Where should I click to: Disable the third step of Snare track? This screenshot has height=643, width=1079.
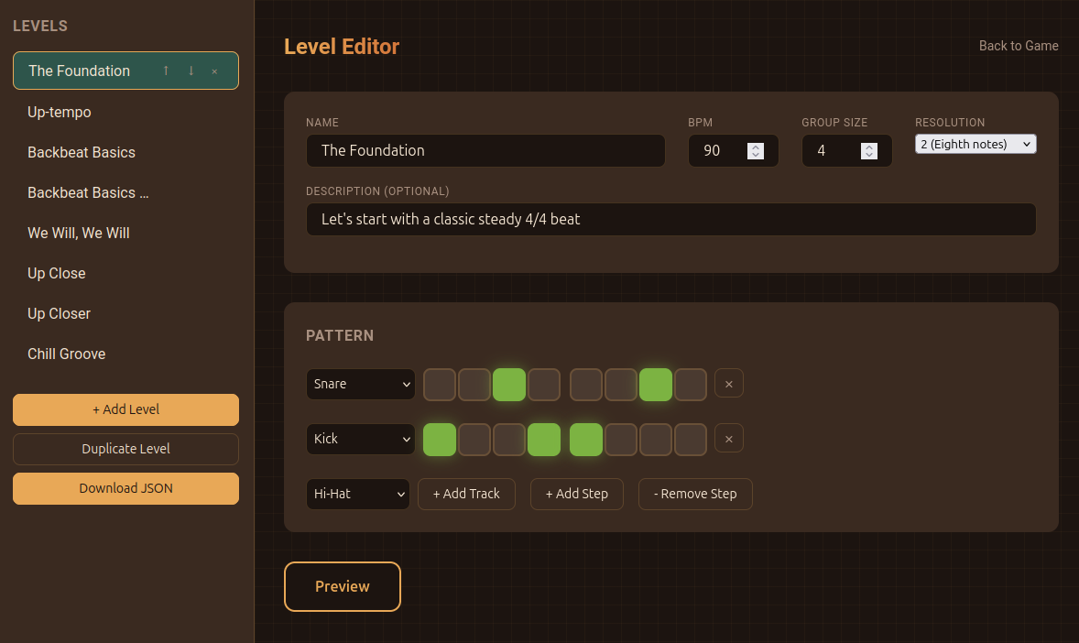click(509, 385)
